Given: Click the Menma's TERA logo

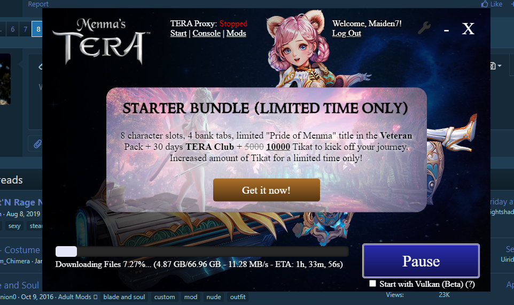Looking at the screenshot, I should click(102, 41).
